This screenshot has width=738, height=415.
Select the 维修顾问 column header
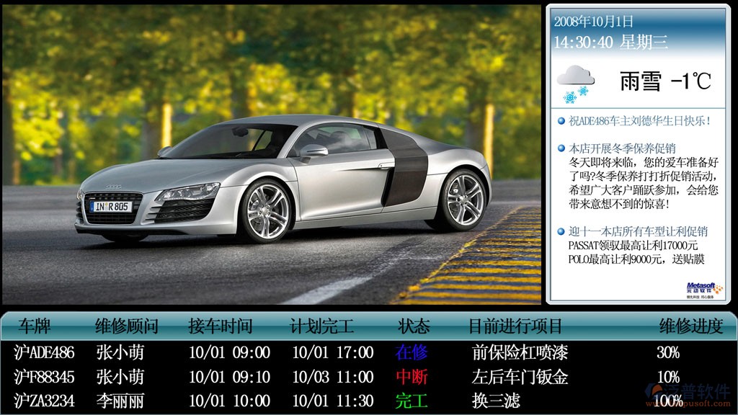tap(126, 326)
